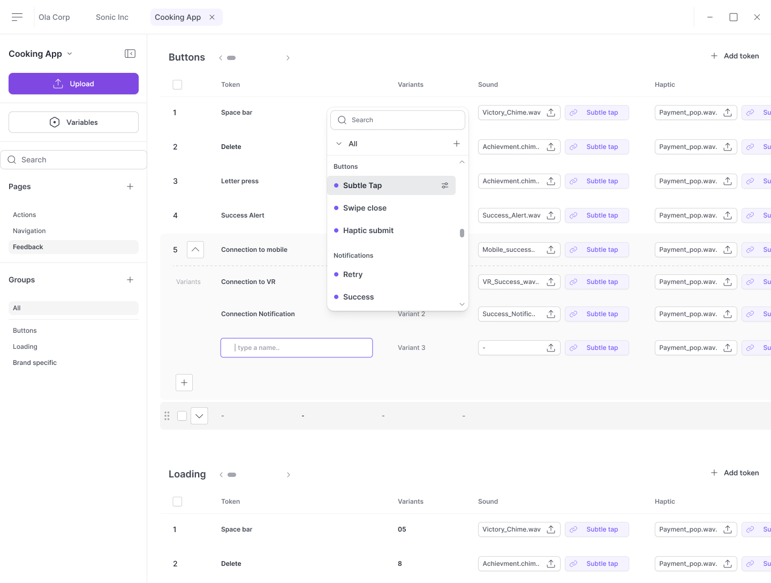771x583 pixels.
Task: Click upload icon for Mobile_success sound
Action: pos(551,250)
